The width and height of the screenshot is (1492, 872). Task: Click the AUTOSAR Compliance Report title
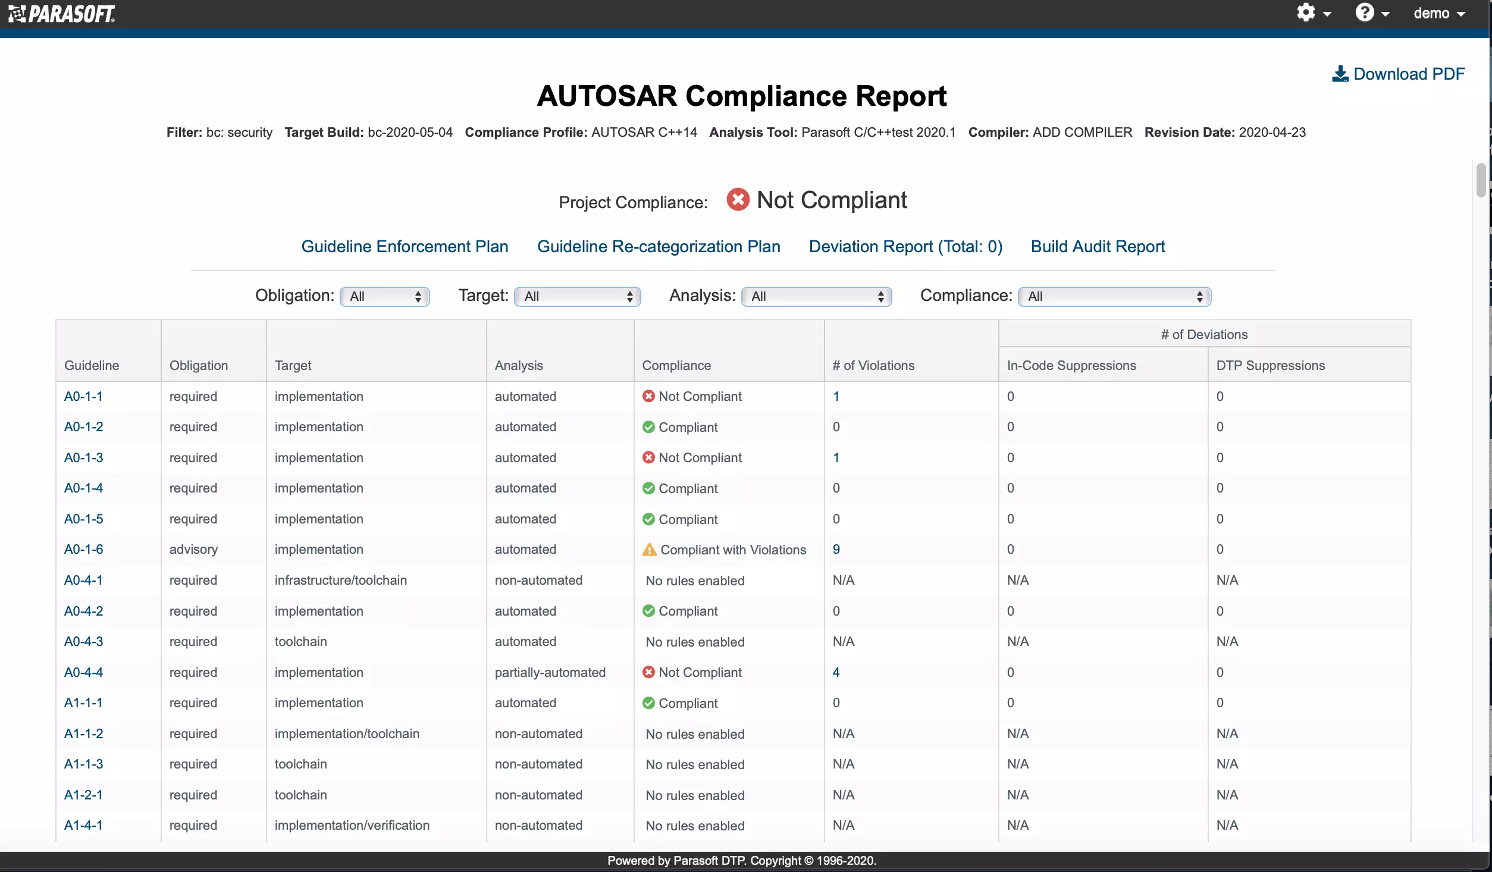741,96
